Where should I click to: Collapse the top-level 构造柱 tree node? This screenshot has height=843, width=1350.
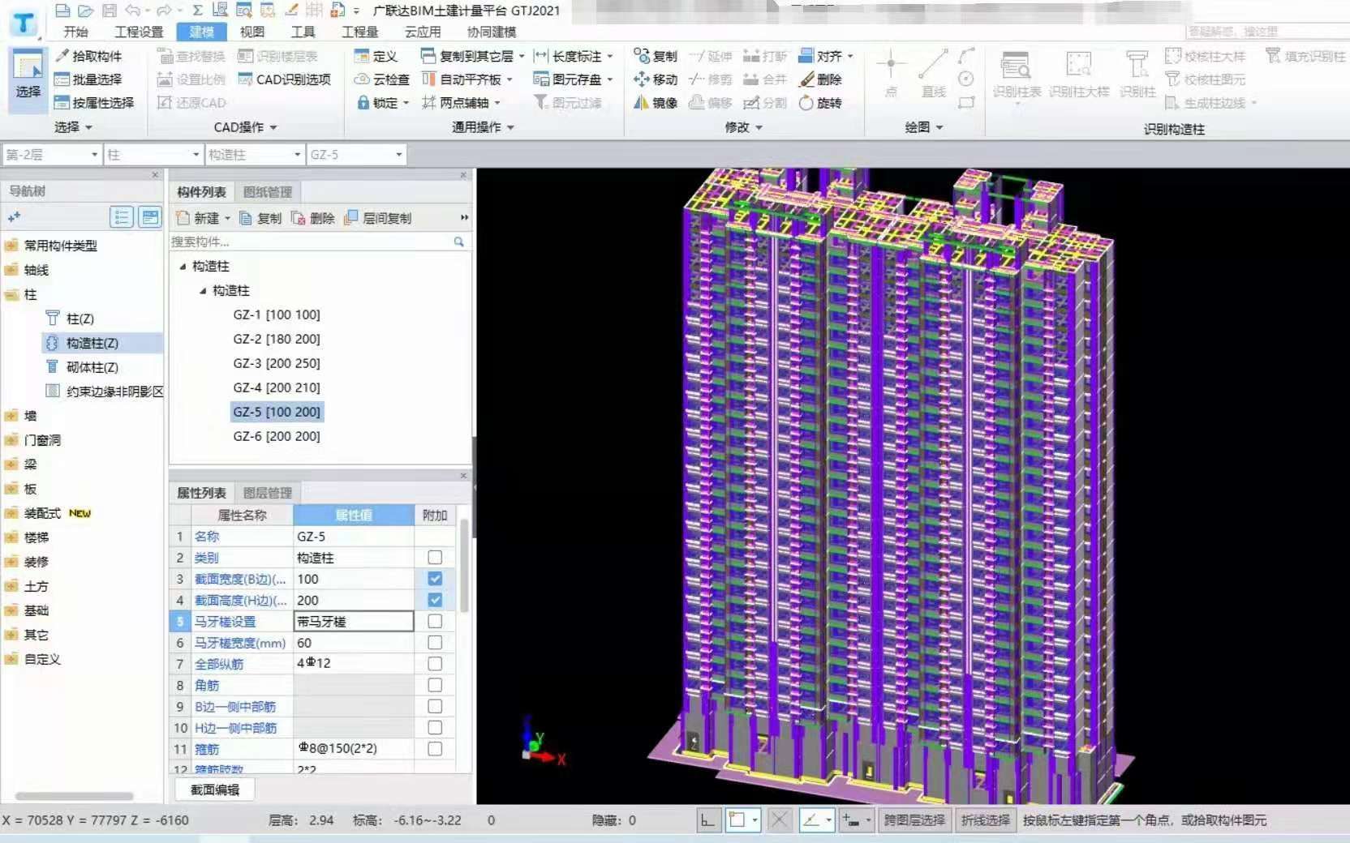coord(183,267)
